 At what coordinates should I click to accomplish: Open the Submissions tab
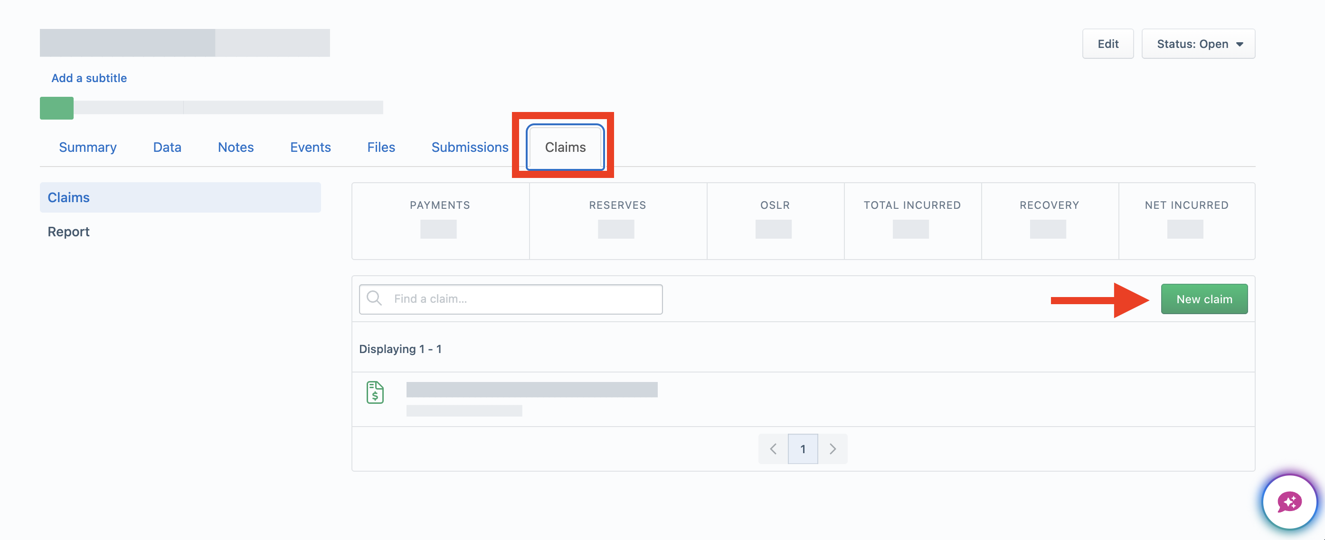470,147
